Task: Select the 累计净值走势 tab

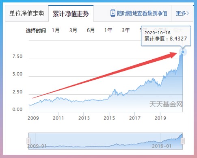Action: tap(71, 13)
